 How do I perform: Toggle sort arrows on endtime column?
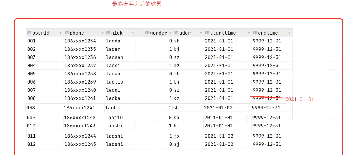click(x=290, y=33)
